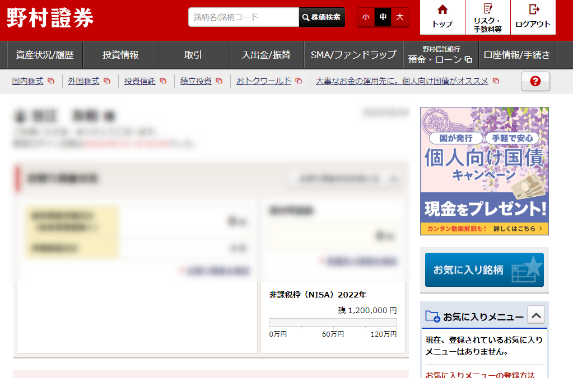The height and width of the screenshot is (378, 573).
Task: Set font size to 大 (large)
Action: [x=400, y=17]
